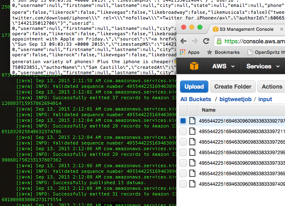
Task: Click file icon of row ending 392797
Action: point(192,121)
